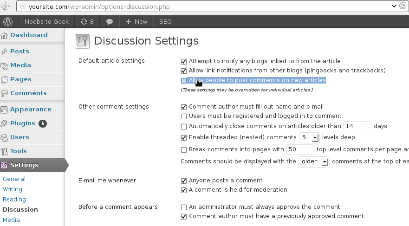The image size is (409, 226).
Task: Tick administrator must always approve the comment
Action: (184, 207)
